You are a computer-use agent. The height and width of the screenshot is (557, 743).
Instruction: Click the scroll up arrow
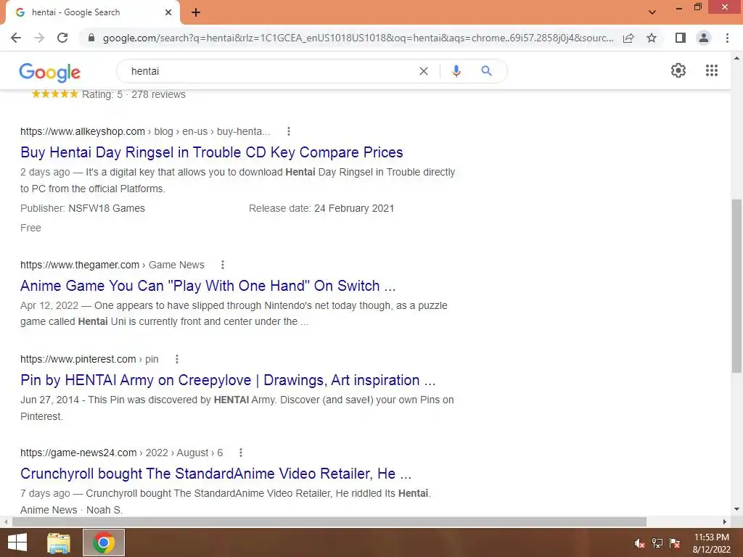pos(736,58)
